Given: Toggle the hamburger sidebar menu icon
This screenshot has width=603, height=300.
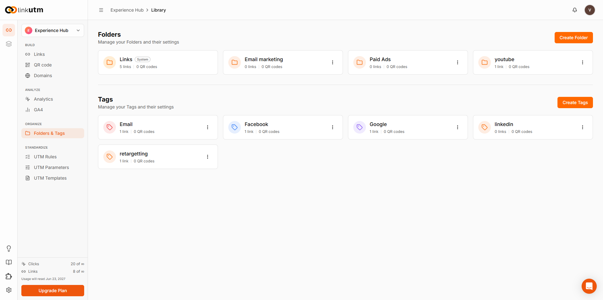Looking at the screenshot, I should pyautogui.click(x=101, y=10).
